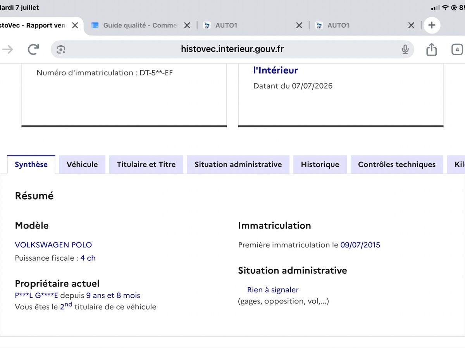Viewport: 465px width, 348px height.
Task: Tap the microphone voice search icon
Action: click(405, 49)
